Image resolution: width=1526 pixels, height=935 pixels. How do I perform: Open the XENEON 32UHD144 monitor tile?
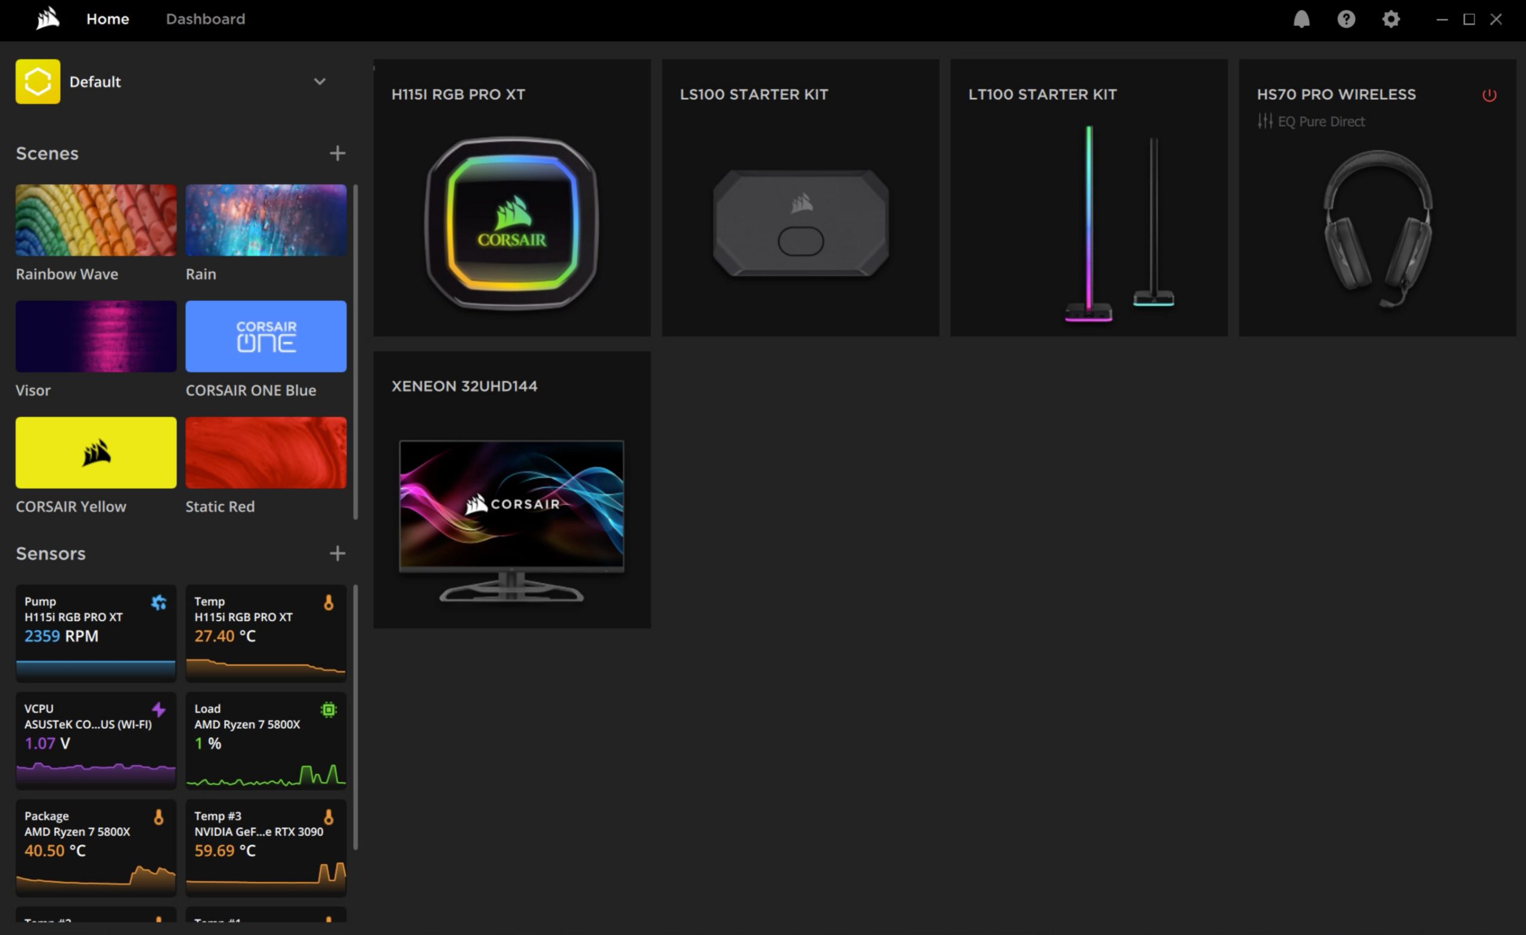point(511,490)
